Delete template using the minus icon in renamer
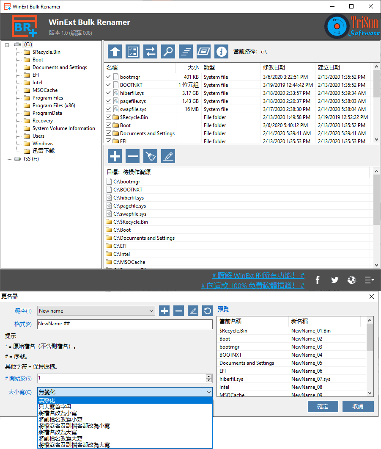The height and width of the screenshot is (449, 381). click(x=178, y=310)
